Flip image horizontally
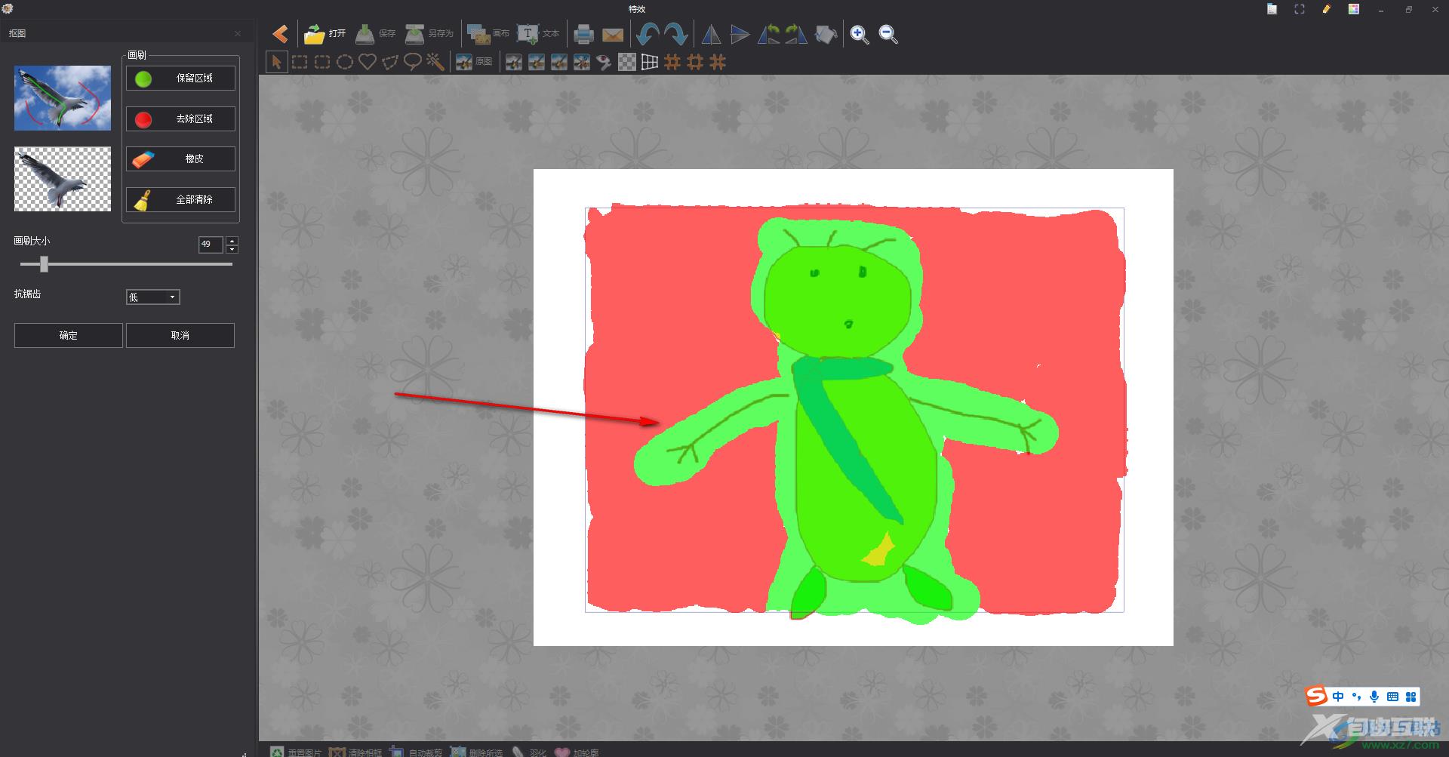Screen dimensions: 1449x757 [711, 34]
